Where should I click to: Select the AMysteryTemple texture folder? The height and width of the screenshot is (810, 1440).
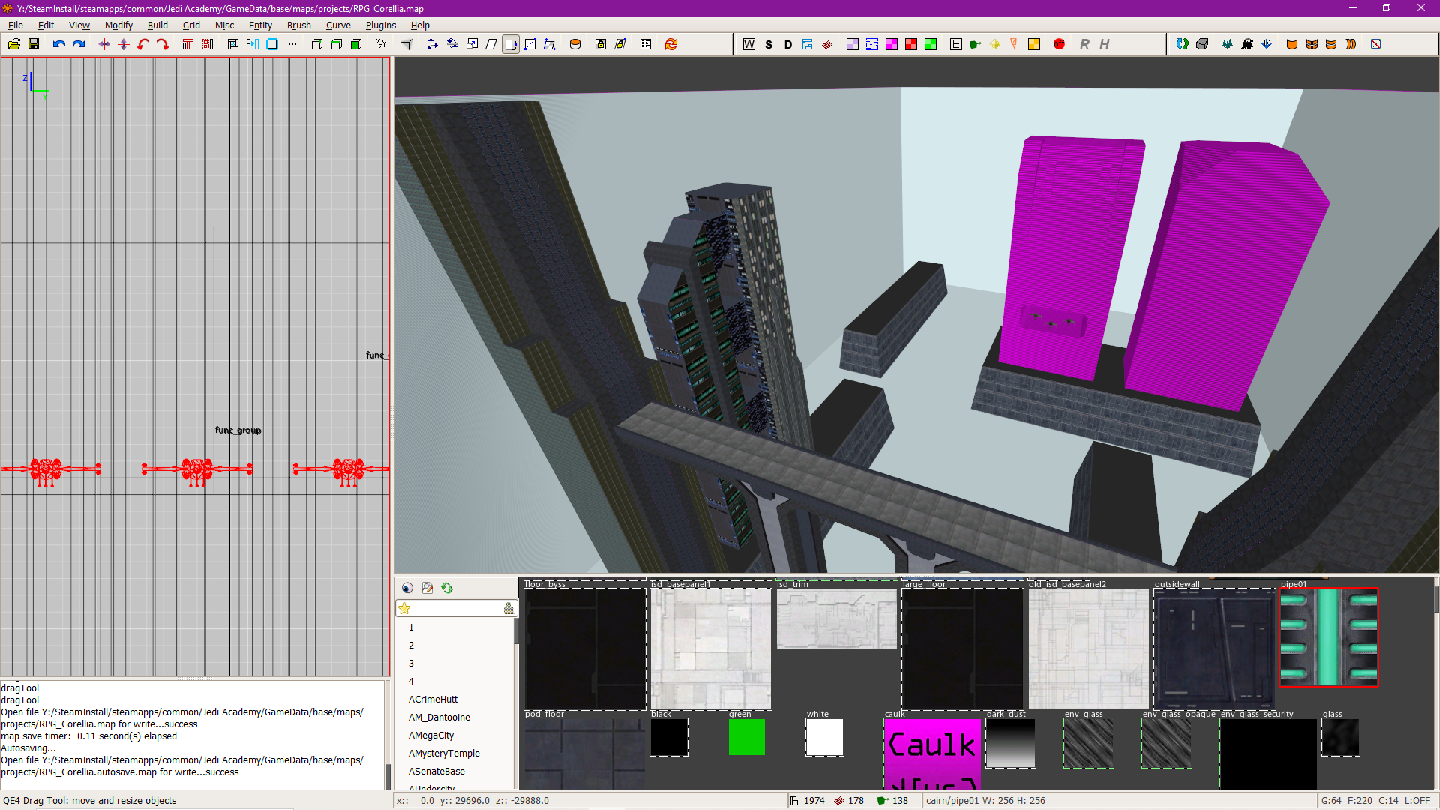point(444,753)
